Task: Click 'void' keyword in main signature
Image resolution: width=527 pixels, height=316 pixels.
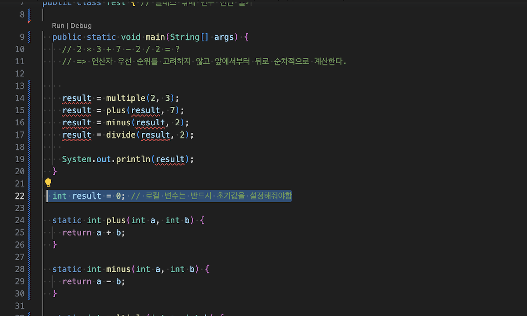Action: click(x=131, y=37)
